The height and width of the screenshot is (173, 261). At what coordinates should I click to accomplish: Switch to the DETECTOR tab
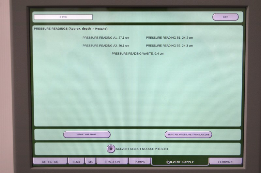point(50,162)
